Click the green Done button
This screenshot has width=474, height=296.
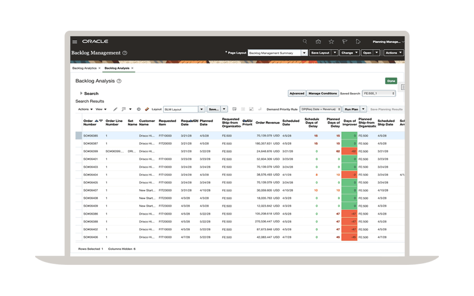[x=391, y=81]
